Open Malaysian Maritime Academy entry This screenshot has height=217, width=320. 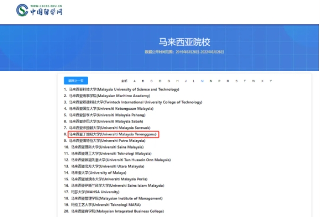coord(110,96)
